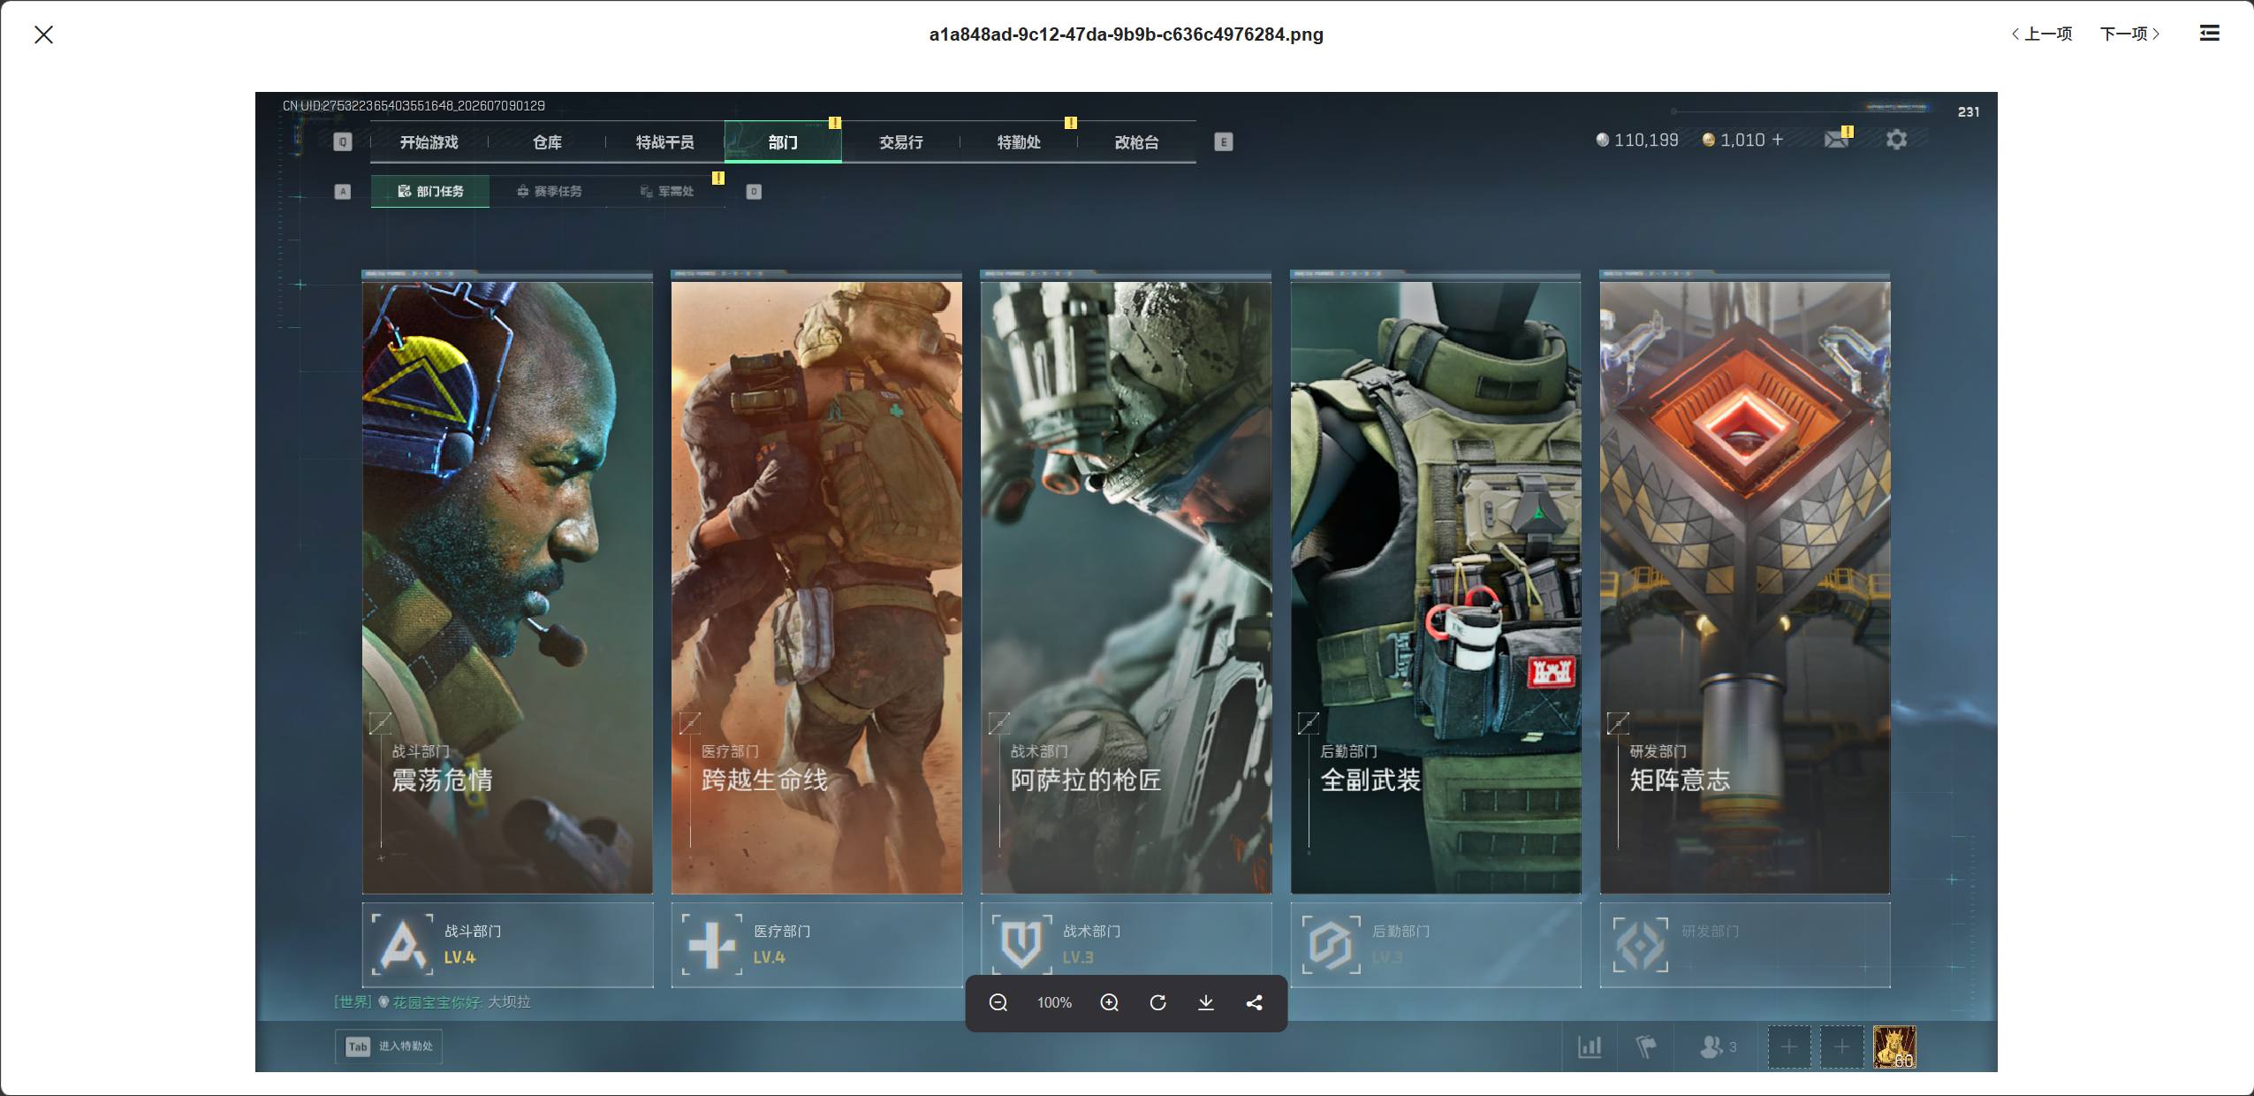2254x1096 pixels.
Task: Click the 战术部门 LV.3 level label
Action: [x=1078, y=957]
